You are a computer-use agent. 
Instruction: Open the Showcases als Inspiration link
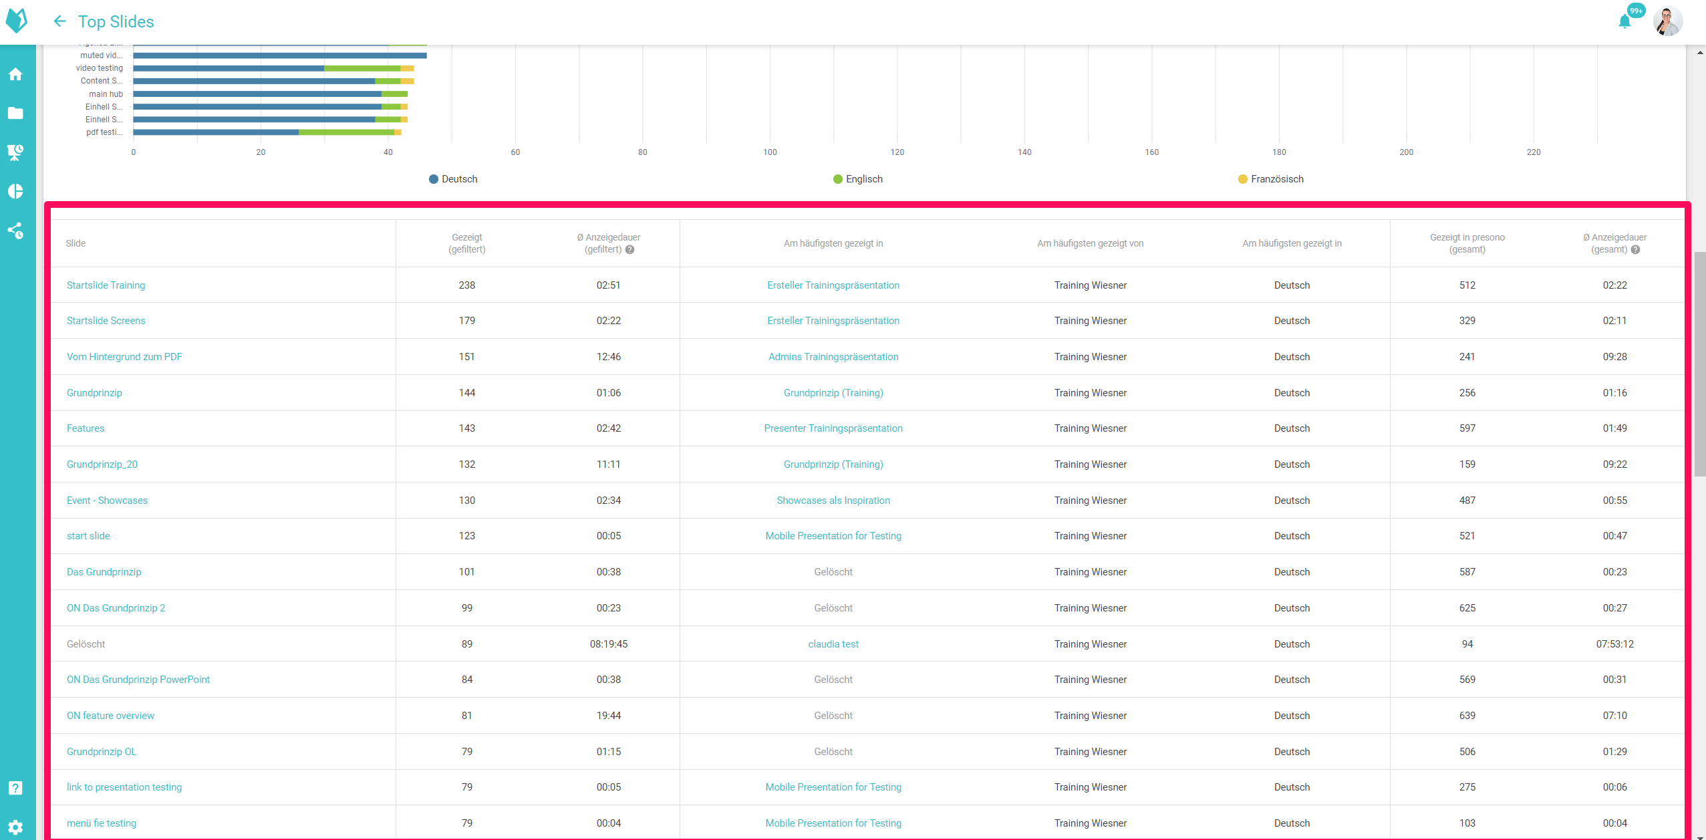pos(833,501)
